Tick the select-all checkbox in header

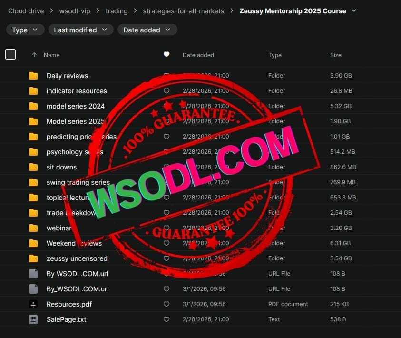pyautogui.click(x=10, y=54)
